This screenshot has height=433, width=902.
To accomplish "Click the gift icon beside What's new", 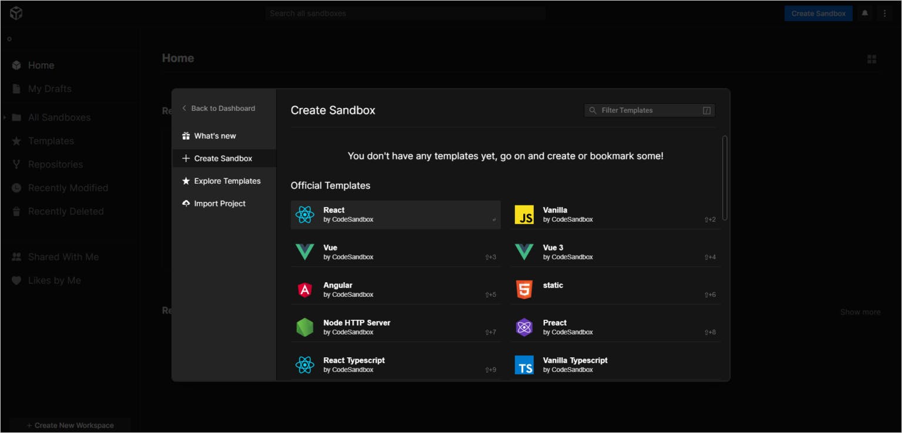I will tap(186, 136).
